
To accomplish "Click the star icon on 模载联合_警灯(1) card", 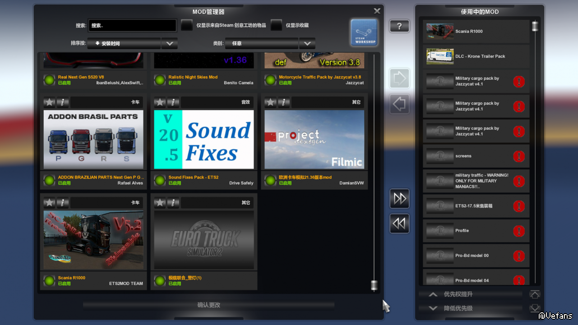I will coord(160,203).
